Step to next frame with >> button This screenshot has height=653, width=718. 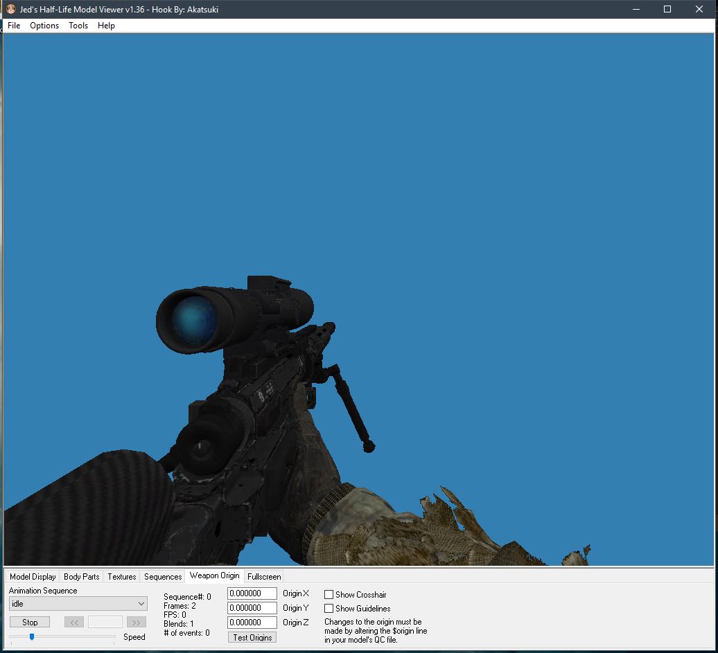pos(137,623)
